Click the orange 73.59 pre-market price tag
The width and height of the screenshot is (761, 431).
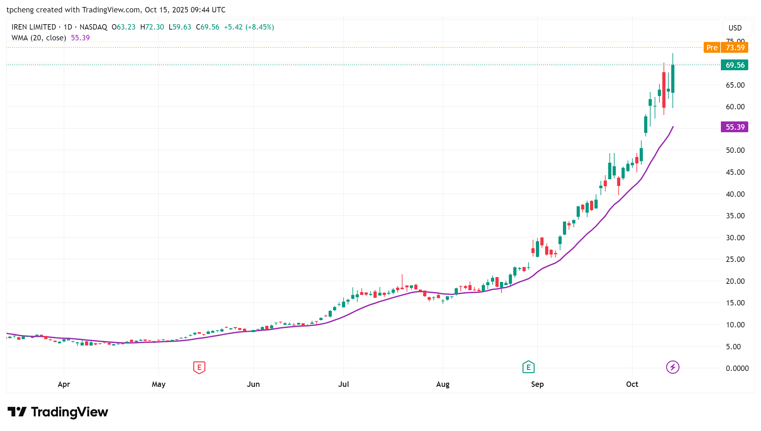coord(735,48)
